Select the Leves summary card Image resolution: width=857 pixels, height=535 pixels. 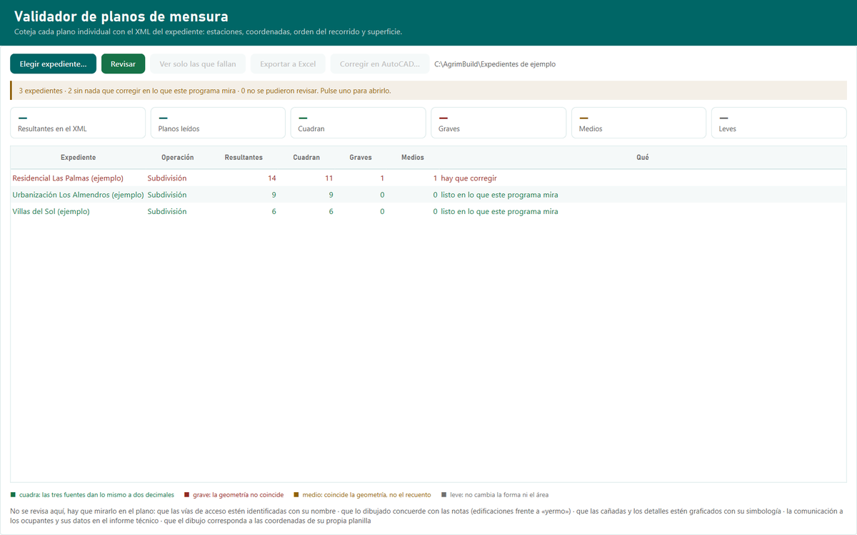point(779,123)
